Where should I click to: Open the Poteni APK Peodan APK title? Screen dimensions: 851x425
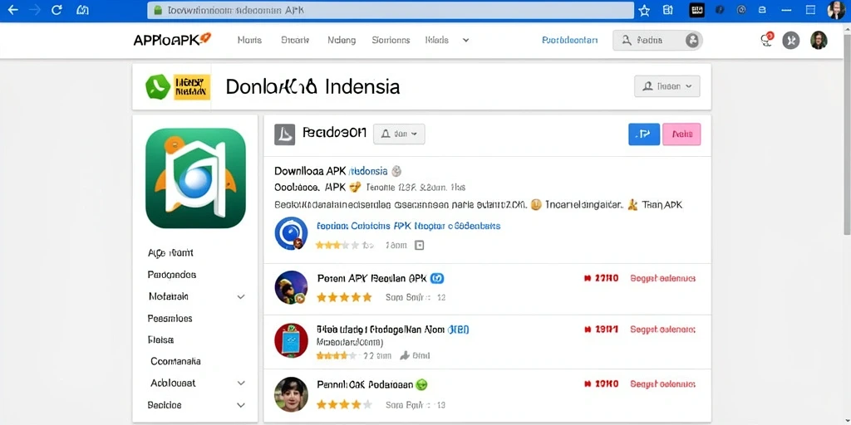(x=372, y=279)
